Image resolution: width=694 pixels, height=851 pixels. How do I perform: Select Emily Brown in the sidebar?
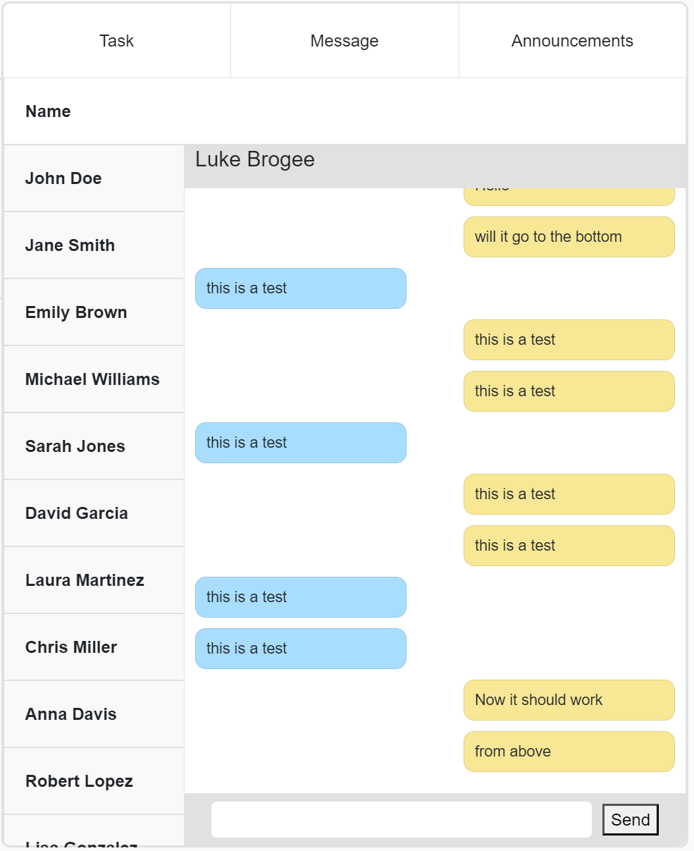click(76, 312)
